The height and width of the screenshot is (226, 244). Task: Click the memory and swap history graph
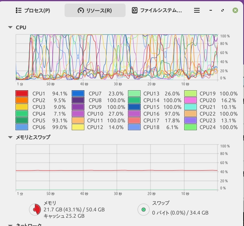point(117,167)
